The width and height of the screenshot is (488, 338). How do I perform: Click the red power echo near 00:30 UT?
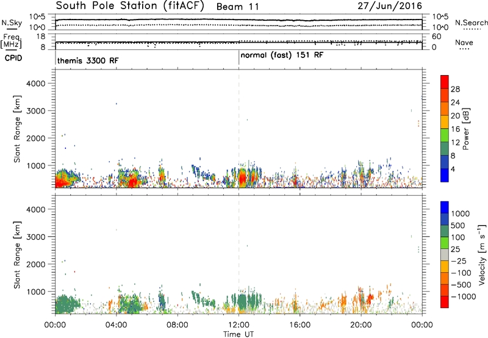62,181
